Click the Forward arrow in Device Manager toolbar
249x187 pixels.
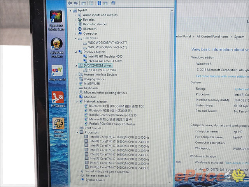click(75, 3)
